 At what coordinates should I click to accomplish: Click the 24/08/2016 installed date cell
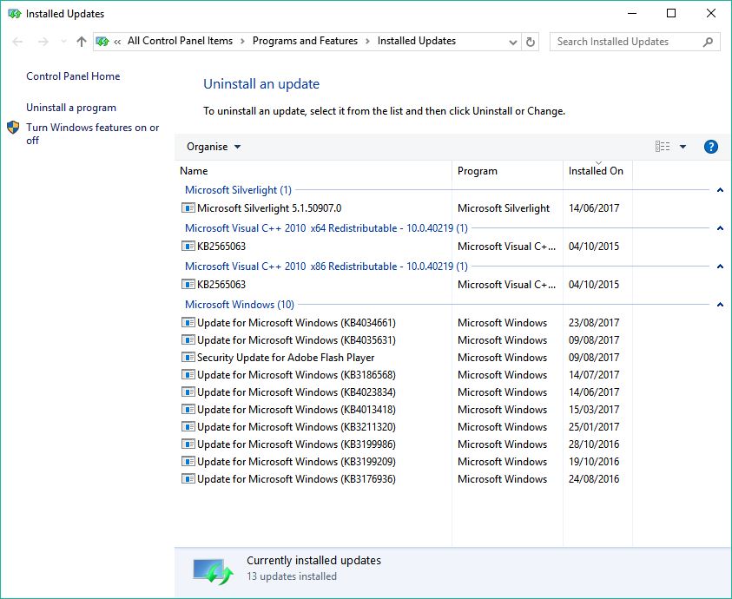coord(594,478)
